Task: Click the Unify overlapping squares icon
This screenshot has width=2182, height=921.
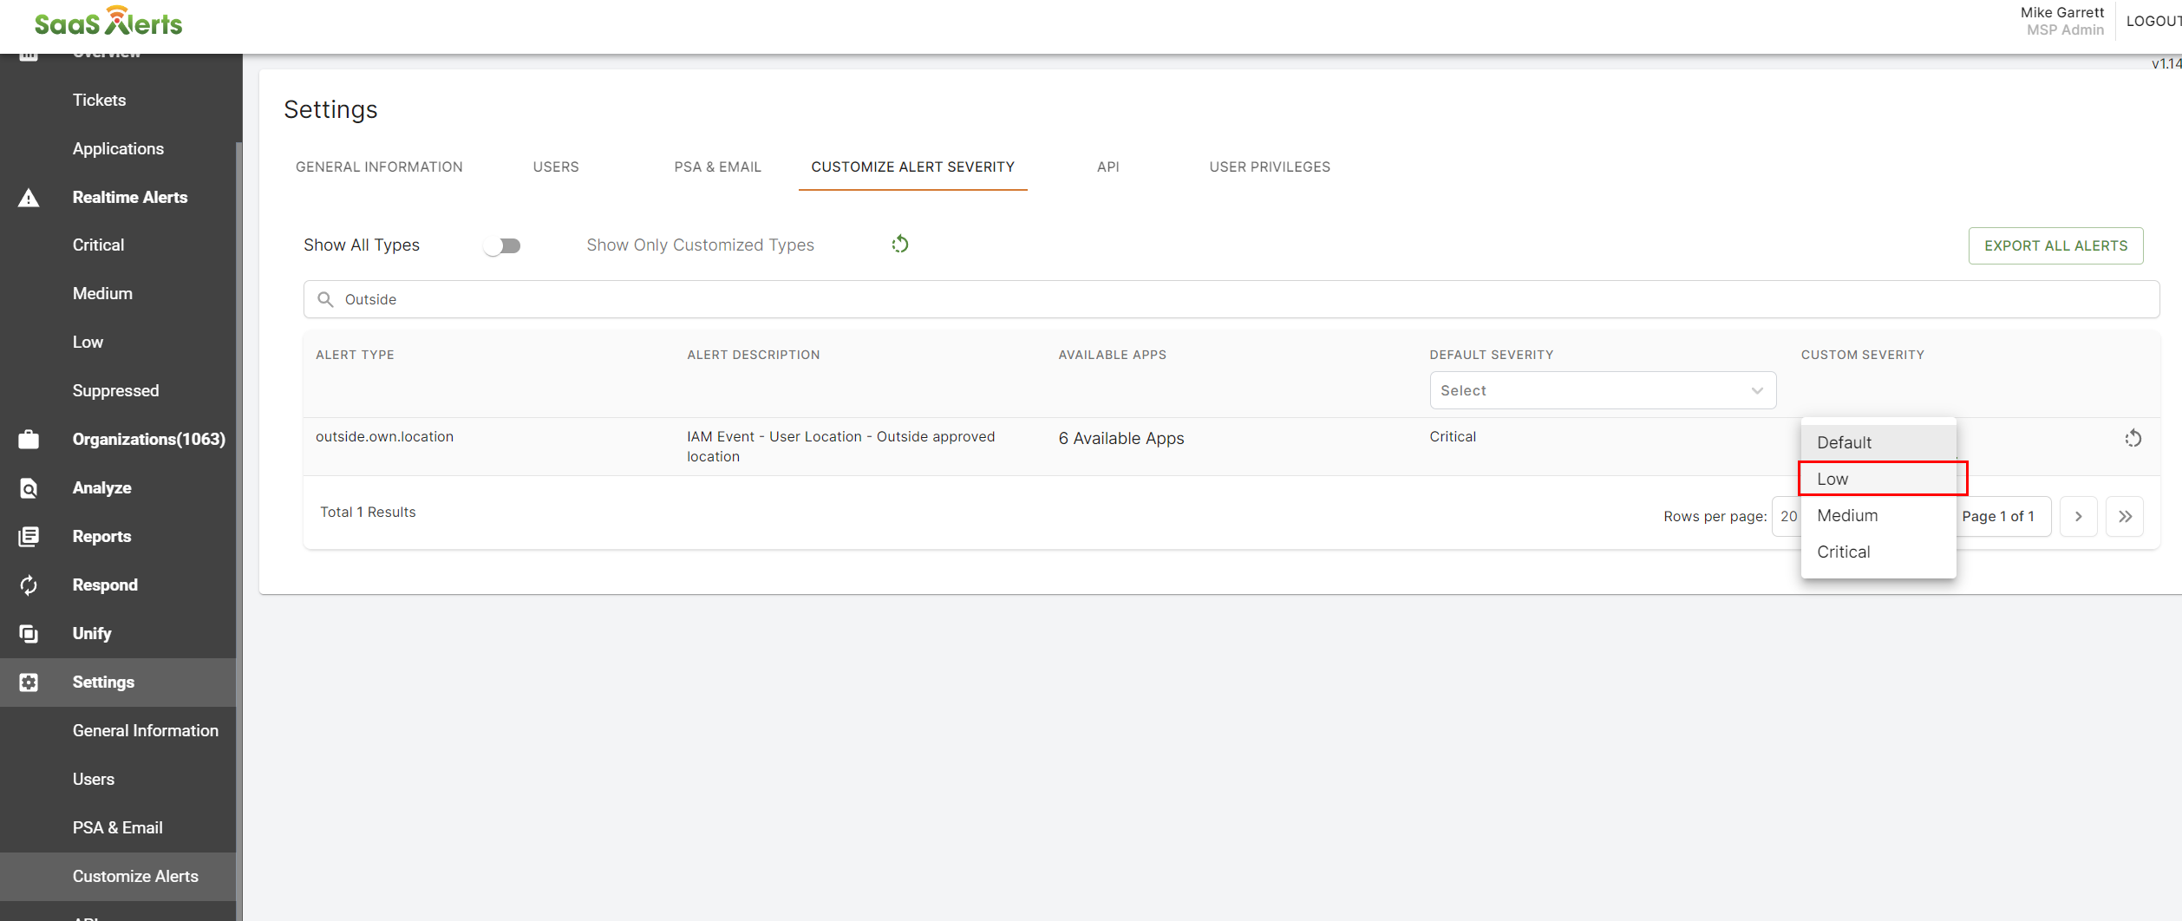Action: pos(29,634)
